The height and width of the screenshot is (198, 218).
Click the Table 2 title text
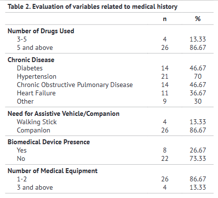tap(93, 7)
